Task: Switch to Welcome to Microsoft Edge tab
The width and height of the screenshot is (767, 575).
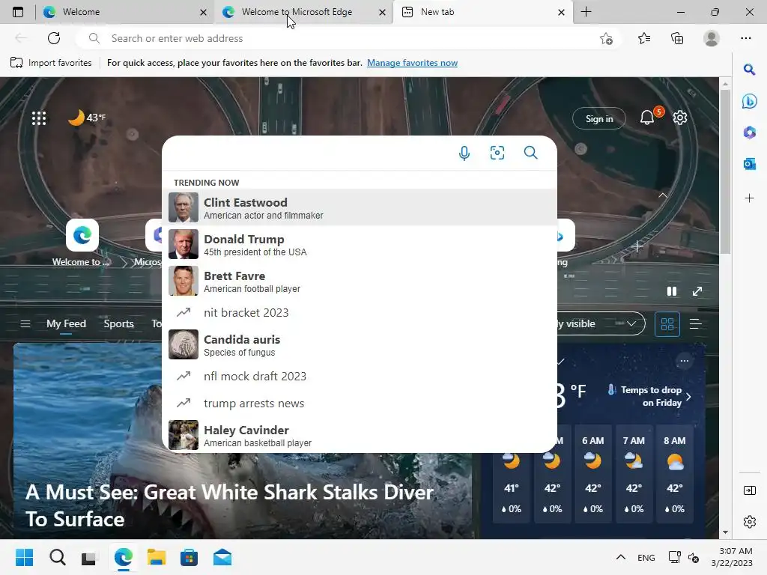Action: point(303,12)
